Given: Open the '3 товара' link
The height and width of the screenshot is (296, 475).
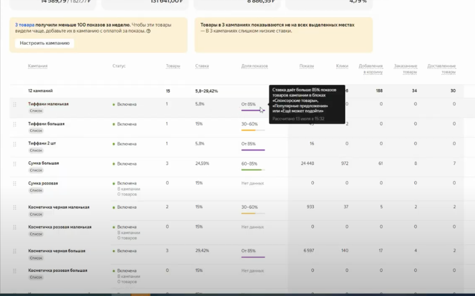Looking at the screenshot, I should 24,25.
